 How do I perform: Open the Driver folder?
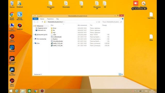pyautogui.click(x=54, y=28)
